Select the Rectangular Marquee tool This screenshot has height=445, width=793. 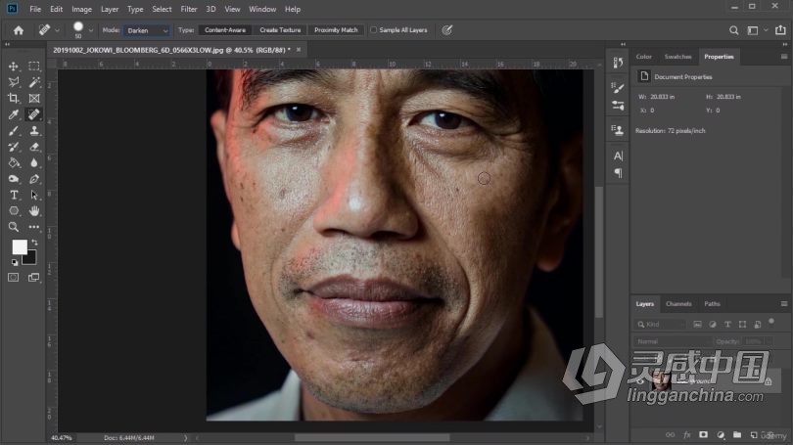[x=34, y=67]
